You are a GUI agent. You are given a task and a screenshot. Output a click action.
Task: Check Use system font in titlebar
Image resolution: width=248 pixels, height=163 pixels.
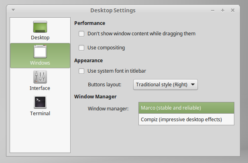[81, 71]
